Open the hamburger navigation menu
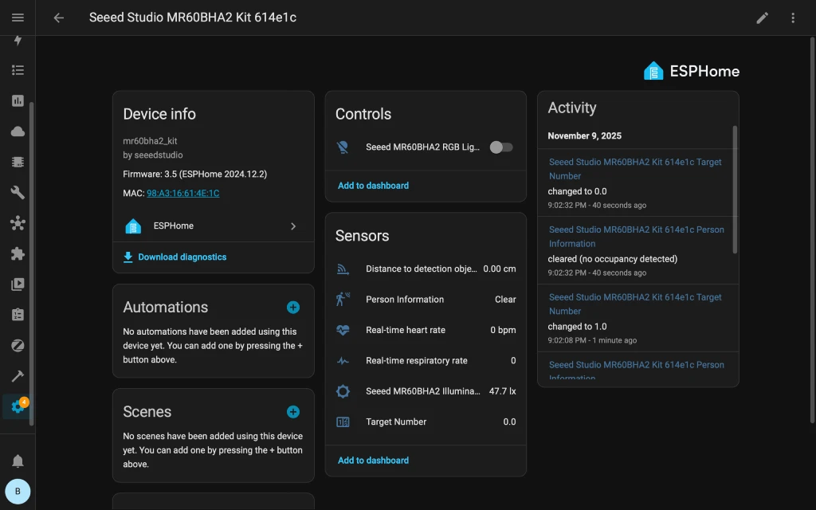 tap(18, 18)
